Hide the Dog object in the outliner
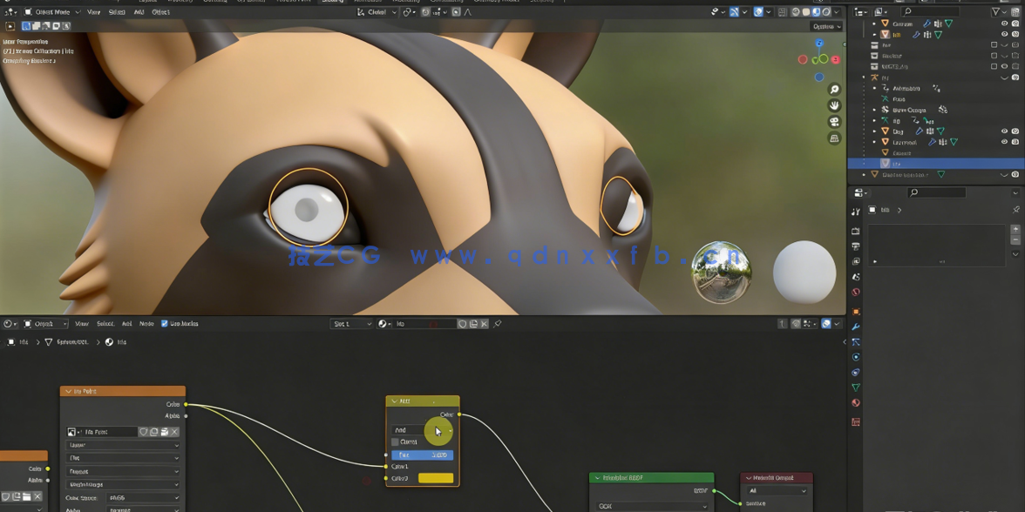 pyautogui.click(x=1004, y=131)
